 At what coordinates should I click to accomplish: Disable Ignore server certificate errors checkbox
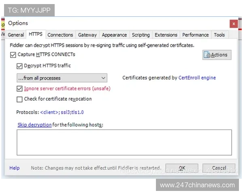coord(19,89)
